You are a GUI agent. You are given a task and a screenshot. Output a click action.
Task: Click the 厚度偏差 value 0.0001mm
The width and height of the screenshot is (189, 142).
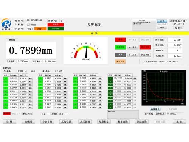click(x=50, y=61)
